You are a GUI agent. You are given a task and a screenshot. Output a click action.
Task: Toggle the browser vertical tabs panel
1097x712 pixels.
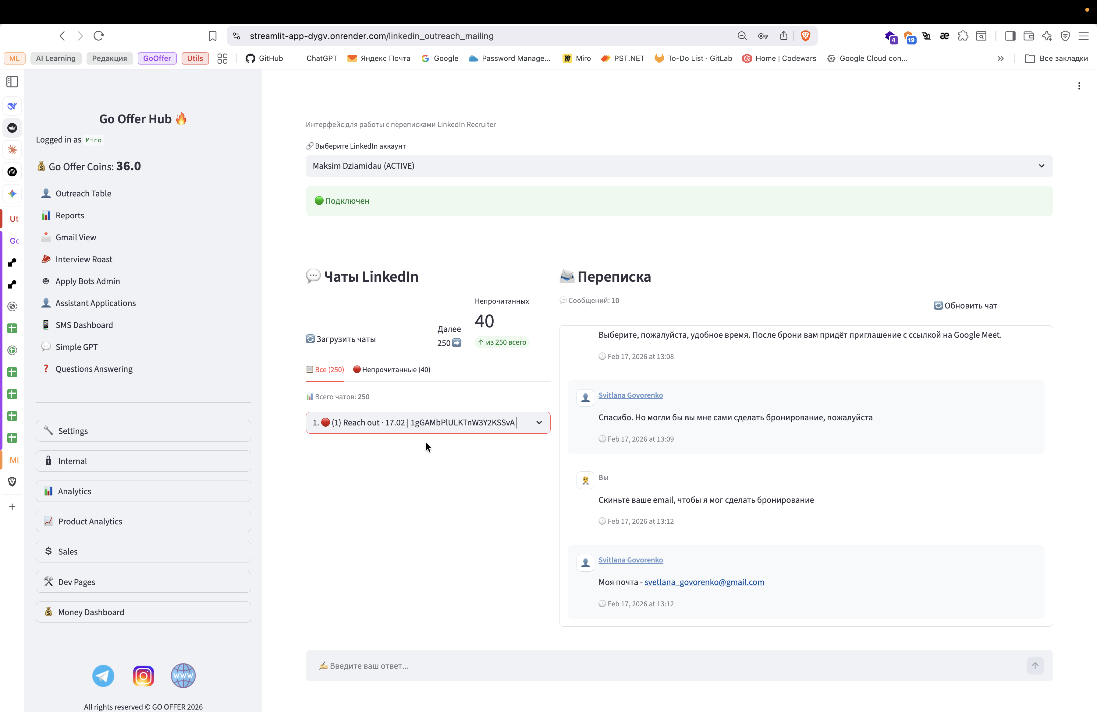coord(12,82)
